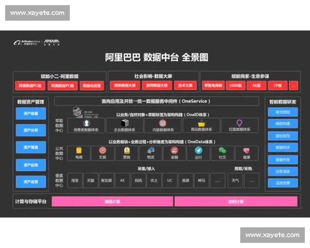The height and width of the screenshot is (248, 310).
Task: Click the 采集/接入 label
Action: [146, 169]
